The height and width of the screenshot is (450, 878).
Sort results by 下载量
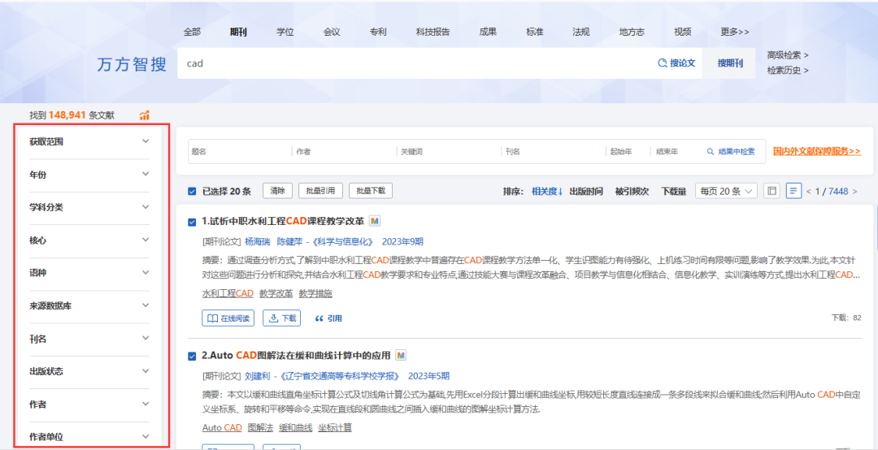[x=674, y=192]
